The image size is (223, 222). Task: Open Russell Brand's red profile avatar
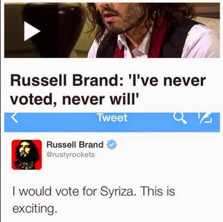(x=27, y=155)
